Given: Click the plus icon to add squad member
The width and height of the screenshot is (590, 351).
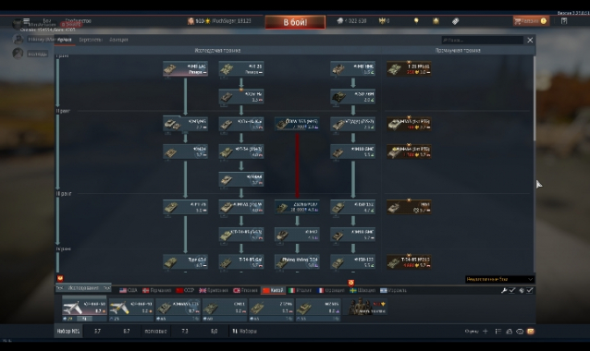Looking at the screenshot, I should [485, 331].
